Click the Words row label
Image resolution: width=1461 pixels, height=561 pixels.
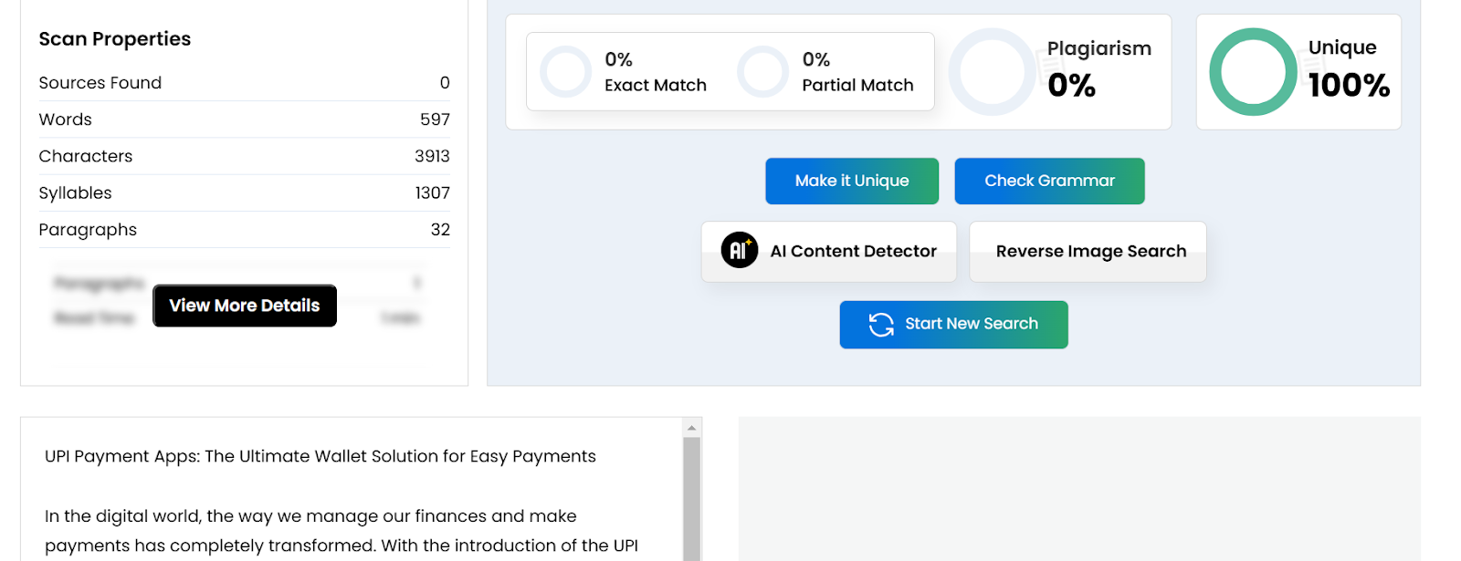point(65,119)
